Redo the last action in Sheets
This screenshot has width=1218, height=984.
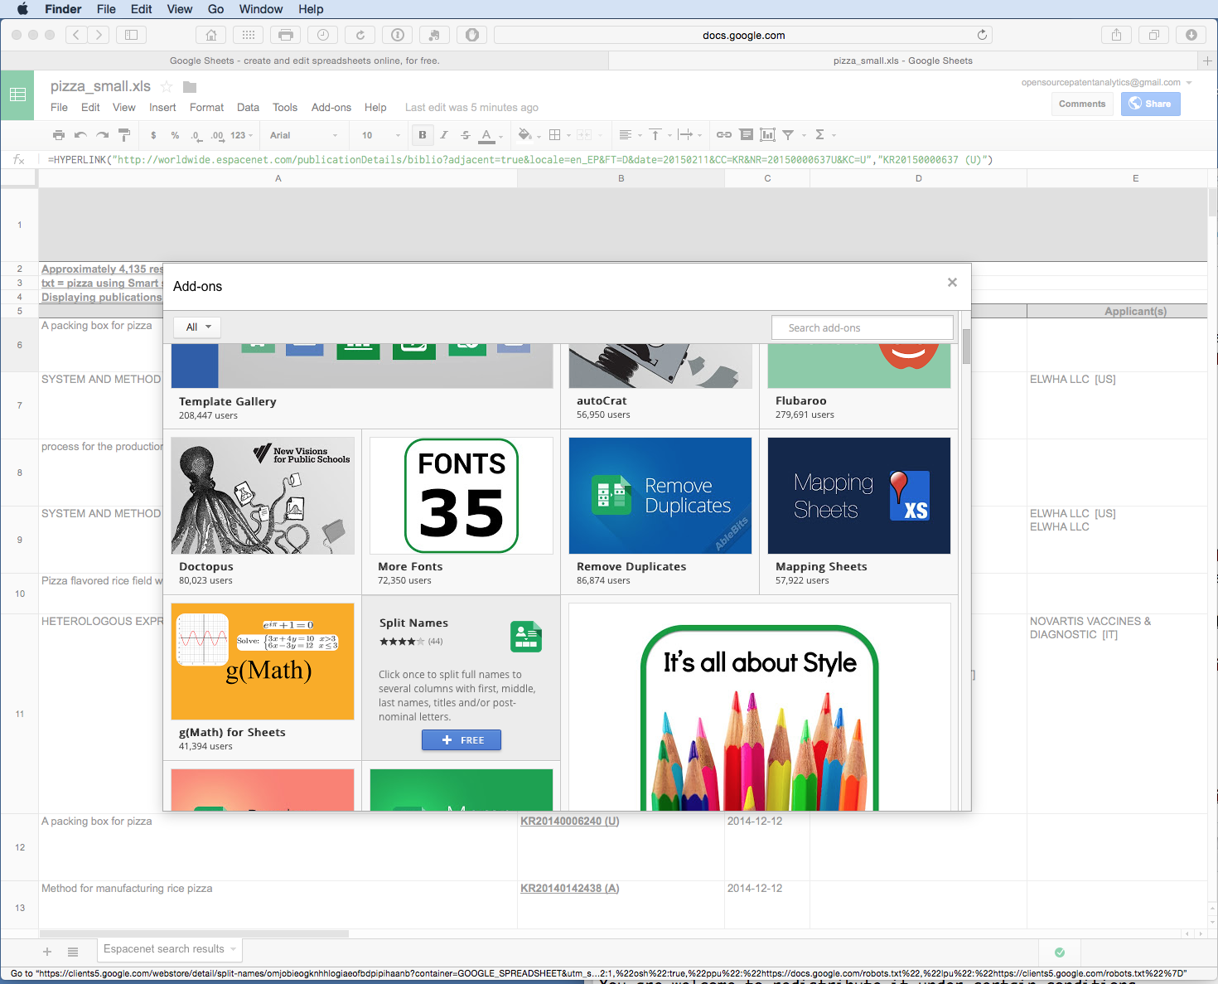(102, 135)
